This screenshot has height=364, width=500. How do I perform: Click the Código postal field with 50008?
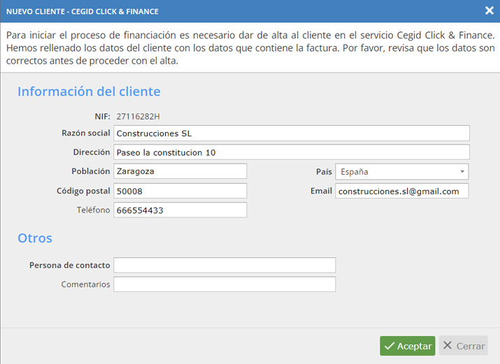[180, 191]
